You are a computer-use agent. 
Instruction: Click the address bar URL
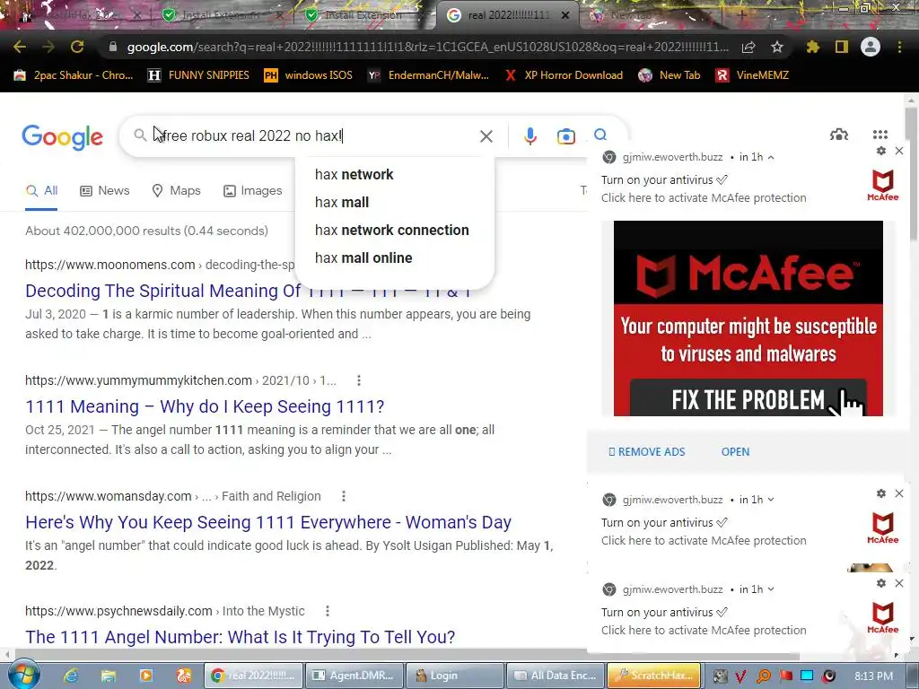[428, 47]
